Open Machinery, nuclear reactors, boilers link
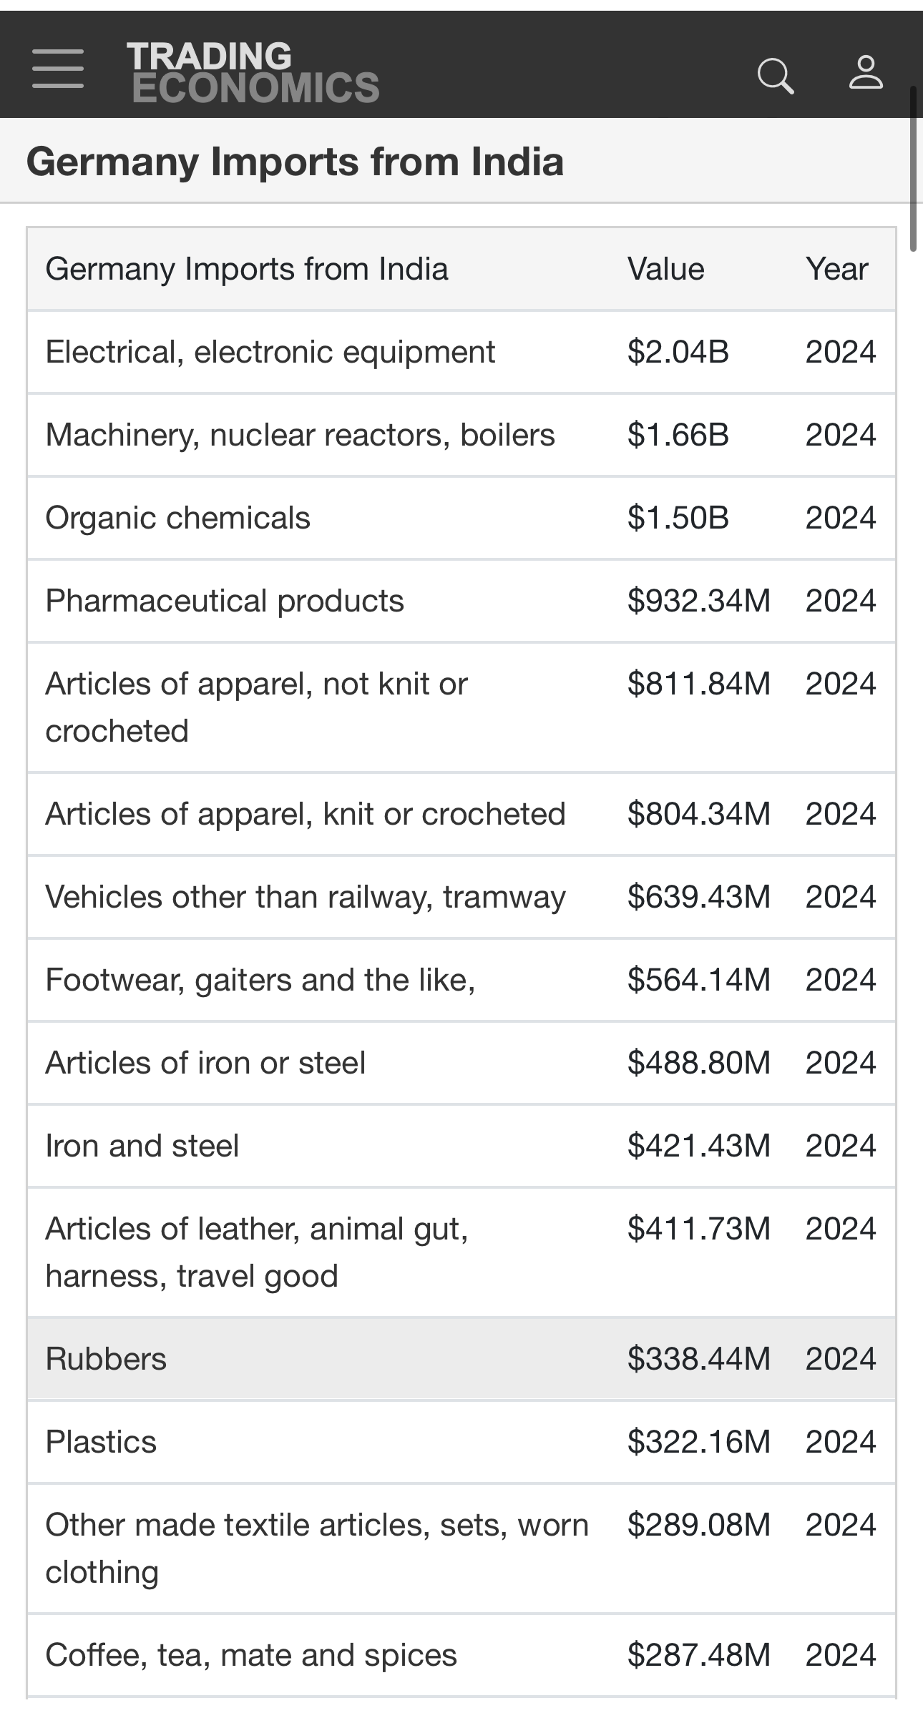The height and width of the screenshot is (1713, 923). [x=300, y=435]
